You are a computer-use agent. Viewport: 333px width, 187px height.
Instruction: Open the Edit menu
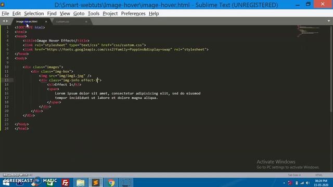[16, 14]
